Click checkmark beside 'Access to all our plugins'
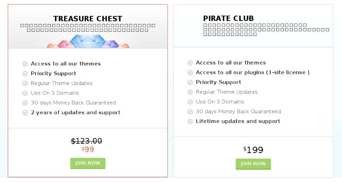The image size is (342, 183). 190,73
